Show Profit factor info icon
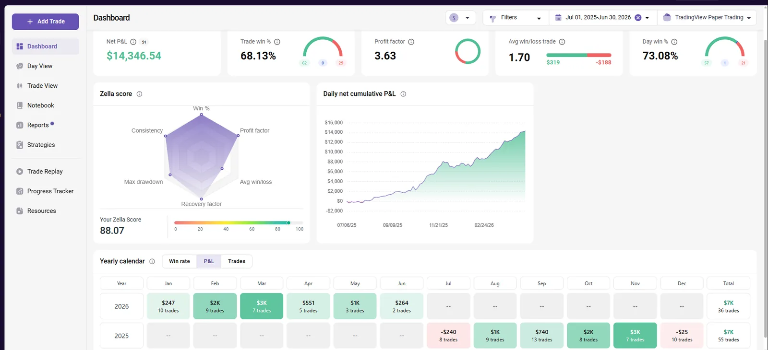The height and width of the screenshot is (350, 768). 411,42
